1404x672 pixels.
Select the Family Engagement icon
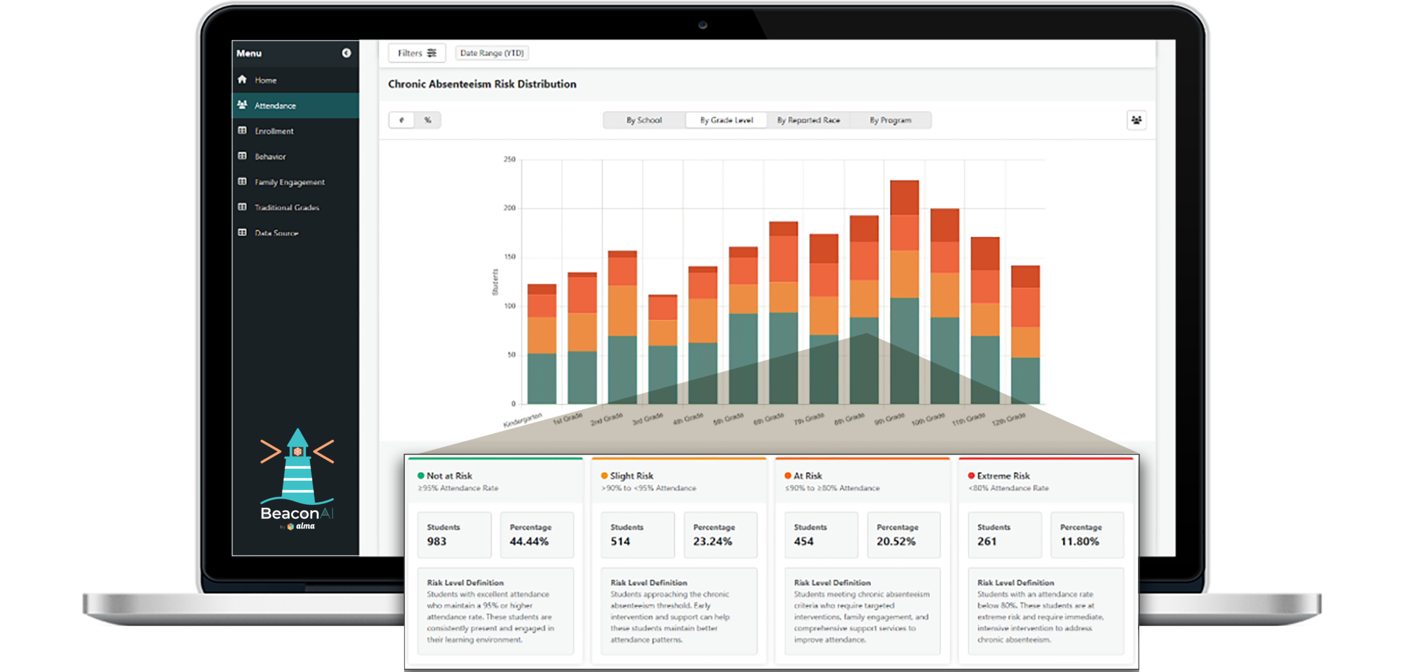click(x=242, y=182)
